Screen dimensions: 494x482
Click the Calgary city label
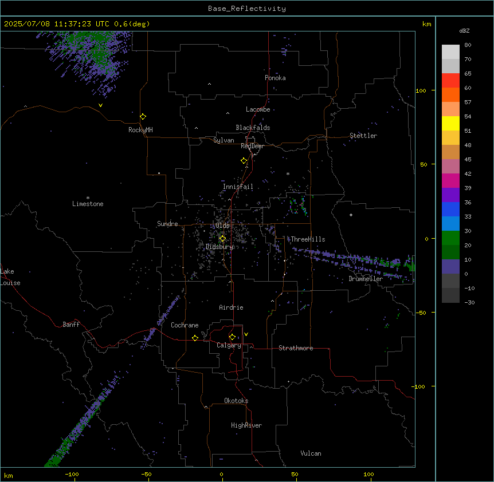pyautogui.click(x=229, y=345)
